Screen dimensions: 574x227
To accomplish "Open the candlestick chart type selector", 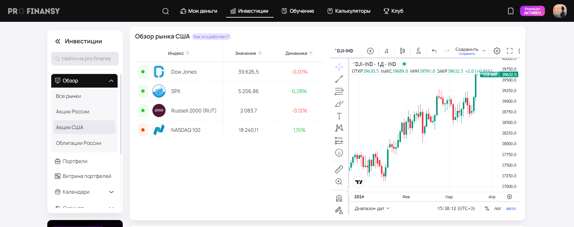I will point(402,51).
